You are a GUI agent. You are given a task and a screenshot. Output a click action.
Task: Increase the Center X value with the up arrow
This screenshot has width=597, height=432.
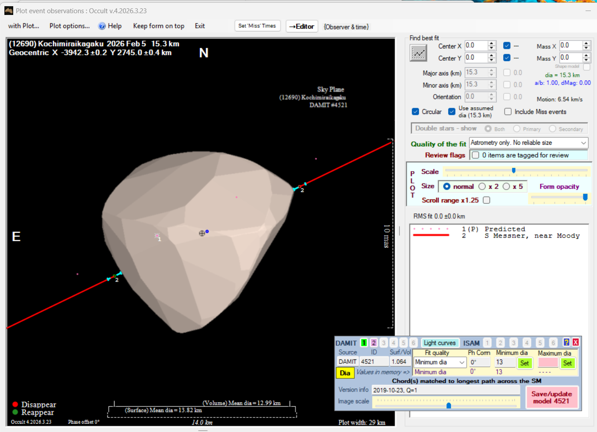tap(492, 44)
